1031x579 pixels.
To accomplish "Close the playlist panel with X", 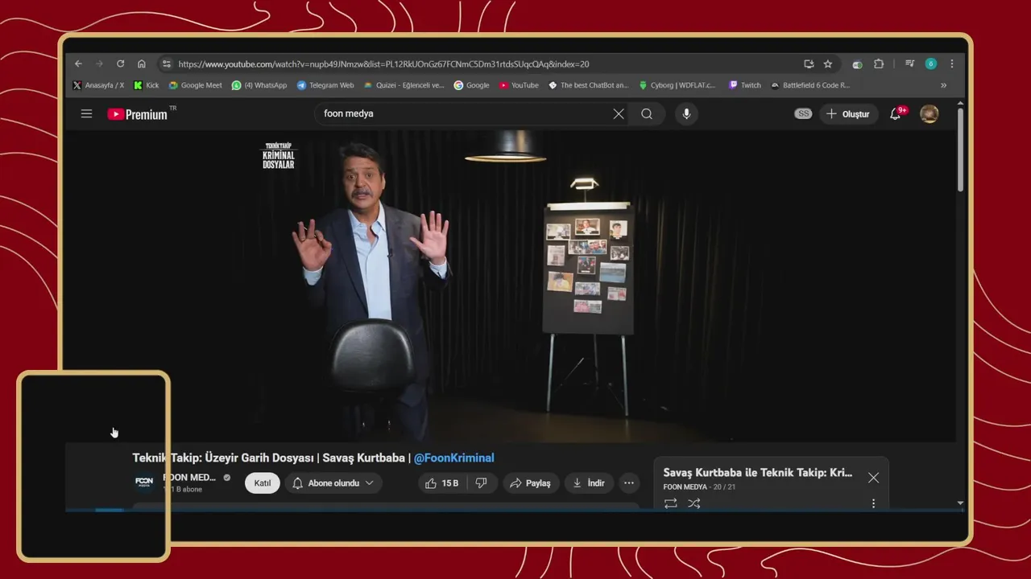I will click(873, 478).
